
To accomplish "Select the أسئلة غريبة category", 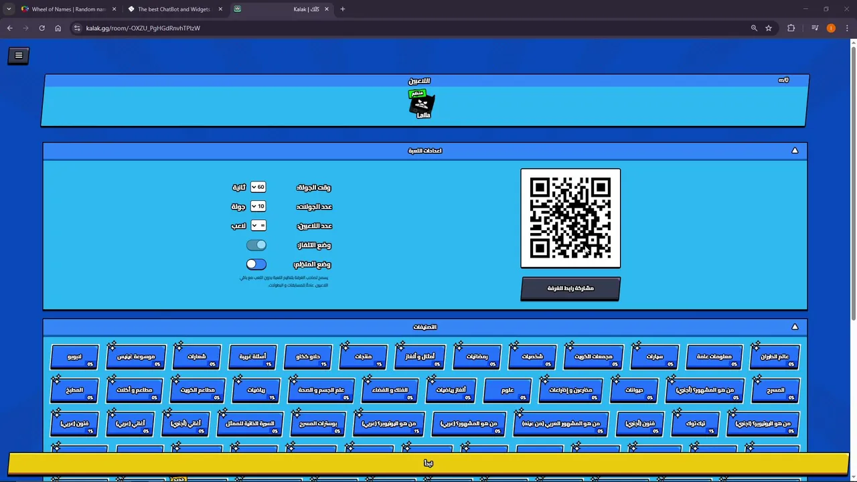I will click(252, 357).
